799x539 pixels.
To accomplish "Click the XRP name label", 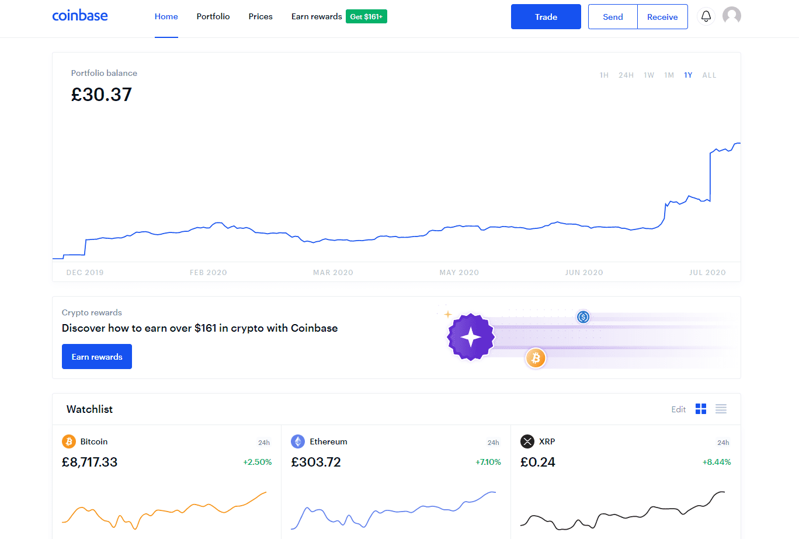I will point(547,441).
